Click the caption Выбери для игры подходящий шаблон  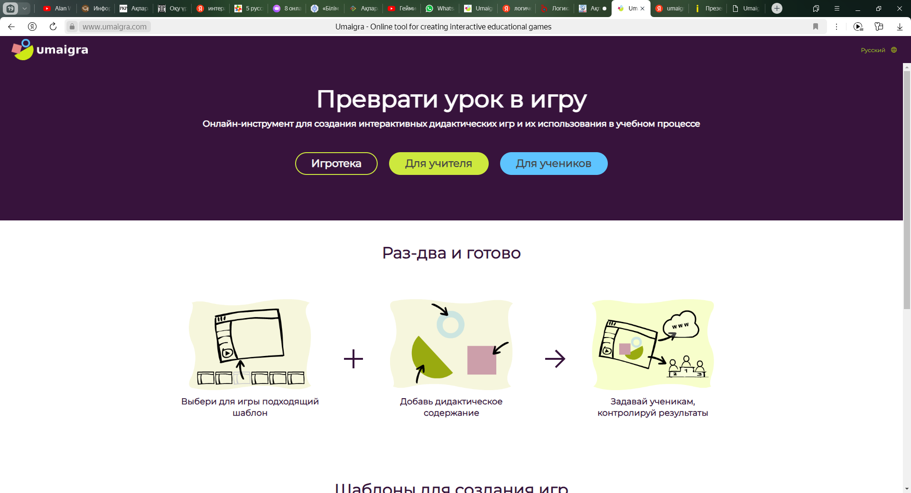[250, 407]
